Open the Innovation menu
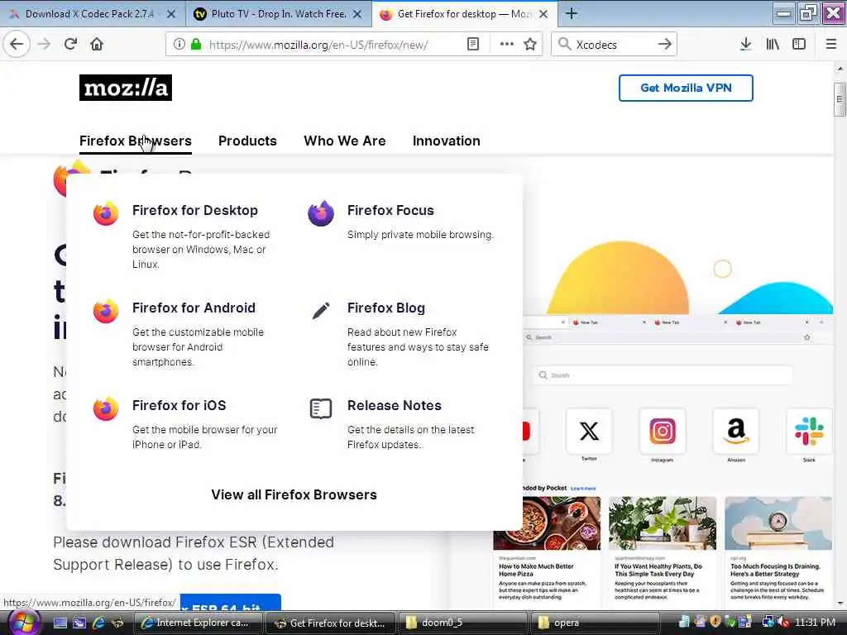 pos(446,141)
